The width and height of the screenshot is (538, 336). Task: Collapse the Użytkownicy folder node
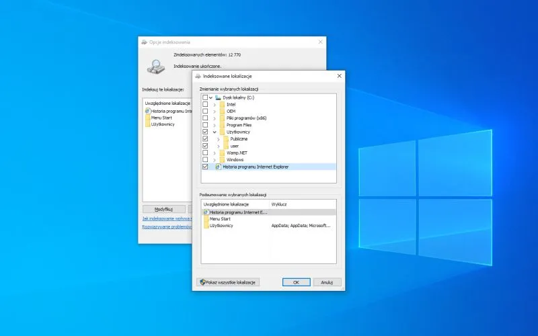pos(215,132)
